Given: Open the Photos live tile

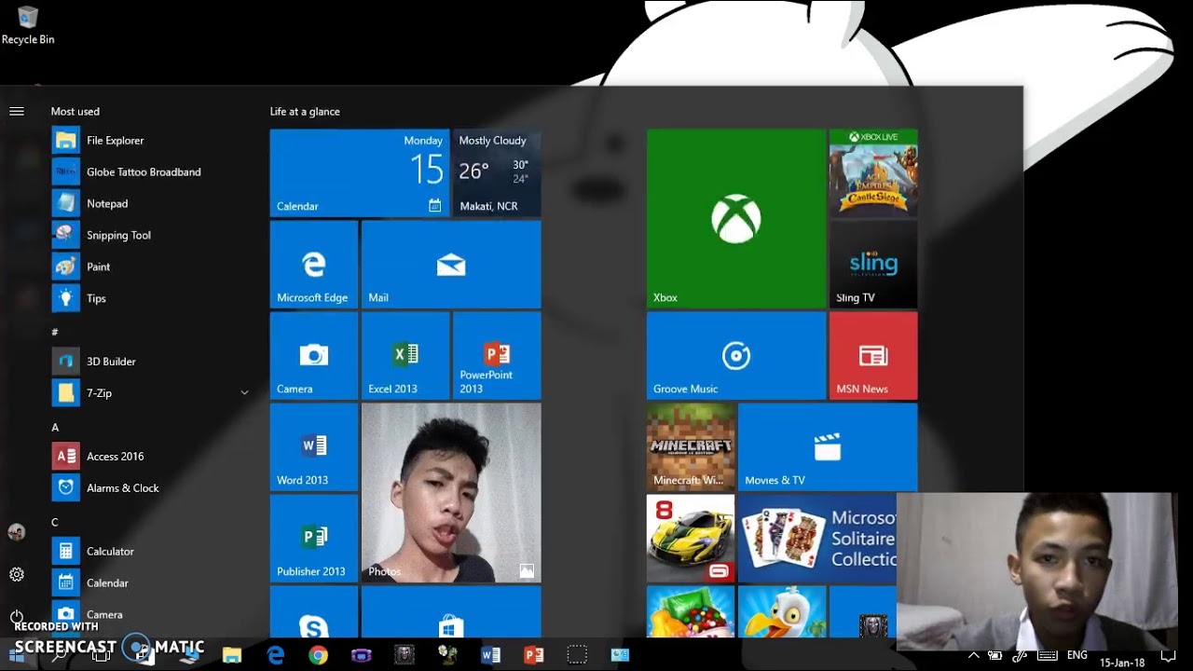Looking at the screenshot, I should click(x=451, y=493).
